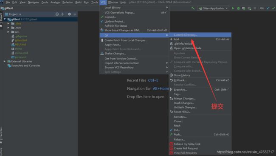Image resolution: width=276 pixels, height=156 pixels.
Task: Select .gitignore file in tree
Action: pos(21,36)
